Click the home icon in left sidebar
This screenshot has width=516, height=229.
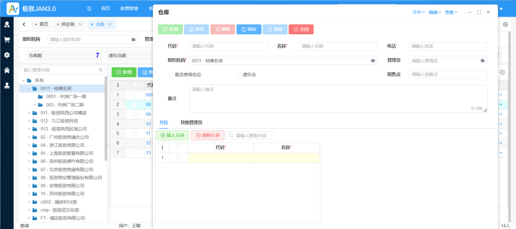[7, 70]
